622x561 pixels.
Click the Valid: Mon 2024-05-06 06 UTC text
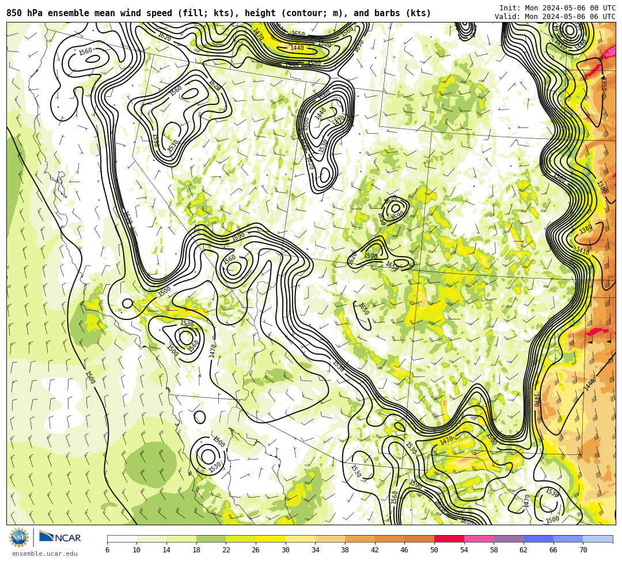coord(555,17)
